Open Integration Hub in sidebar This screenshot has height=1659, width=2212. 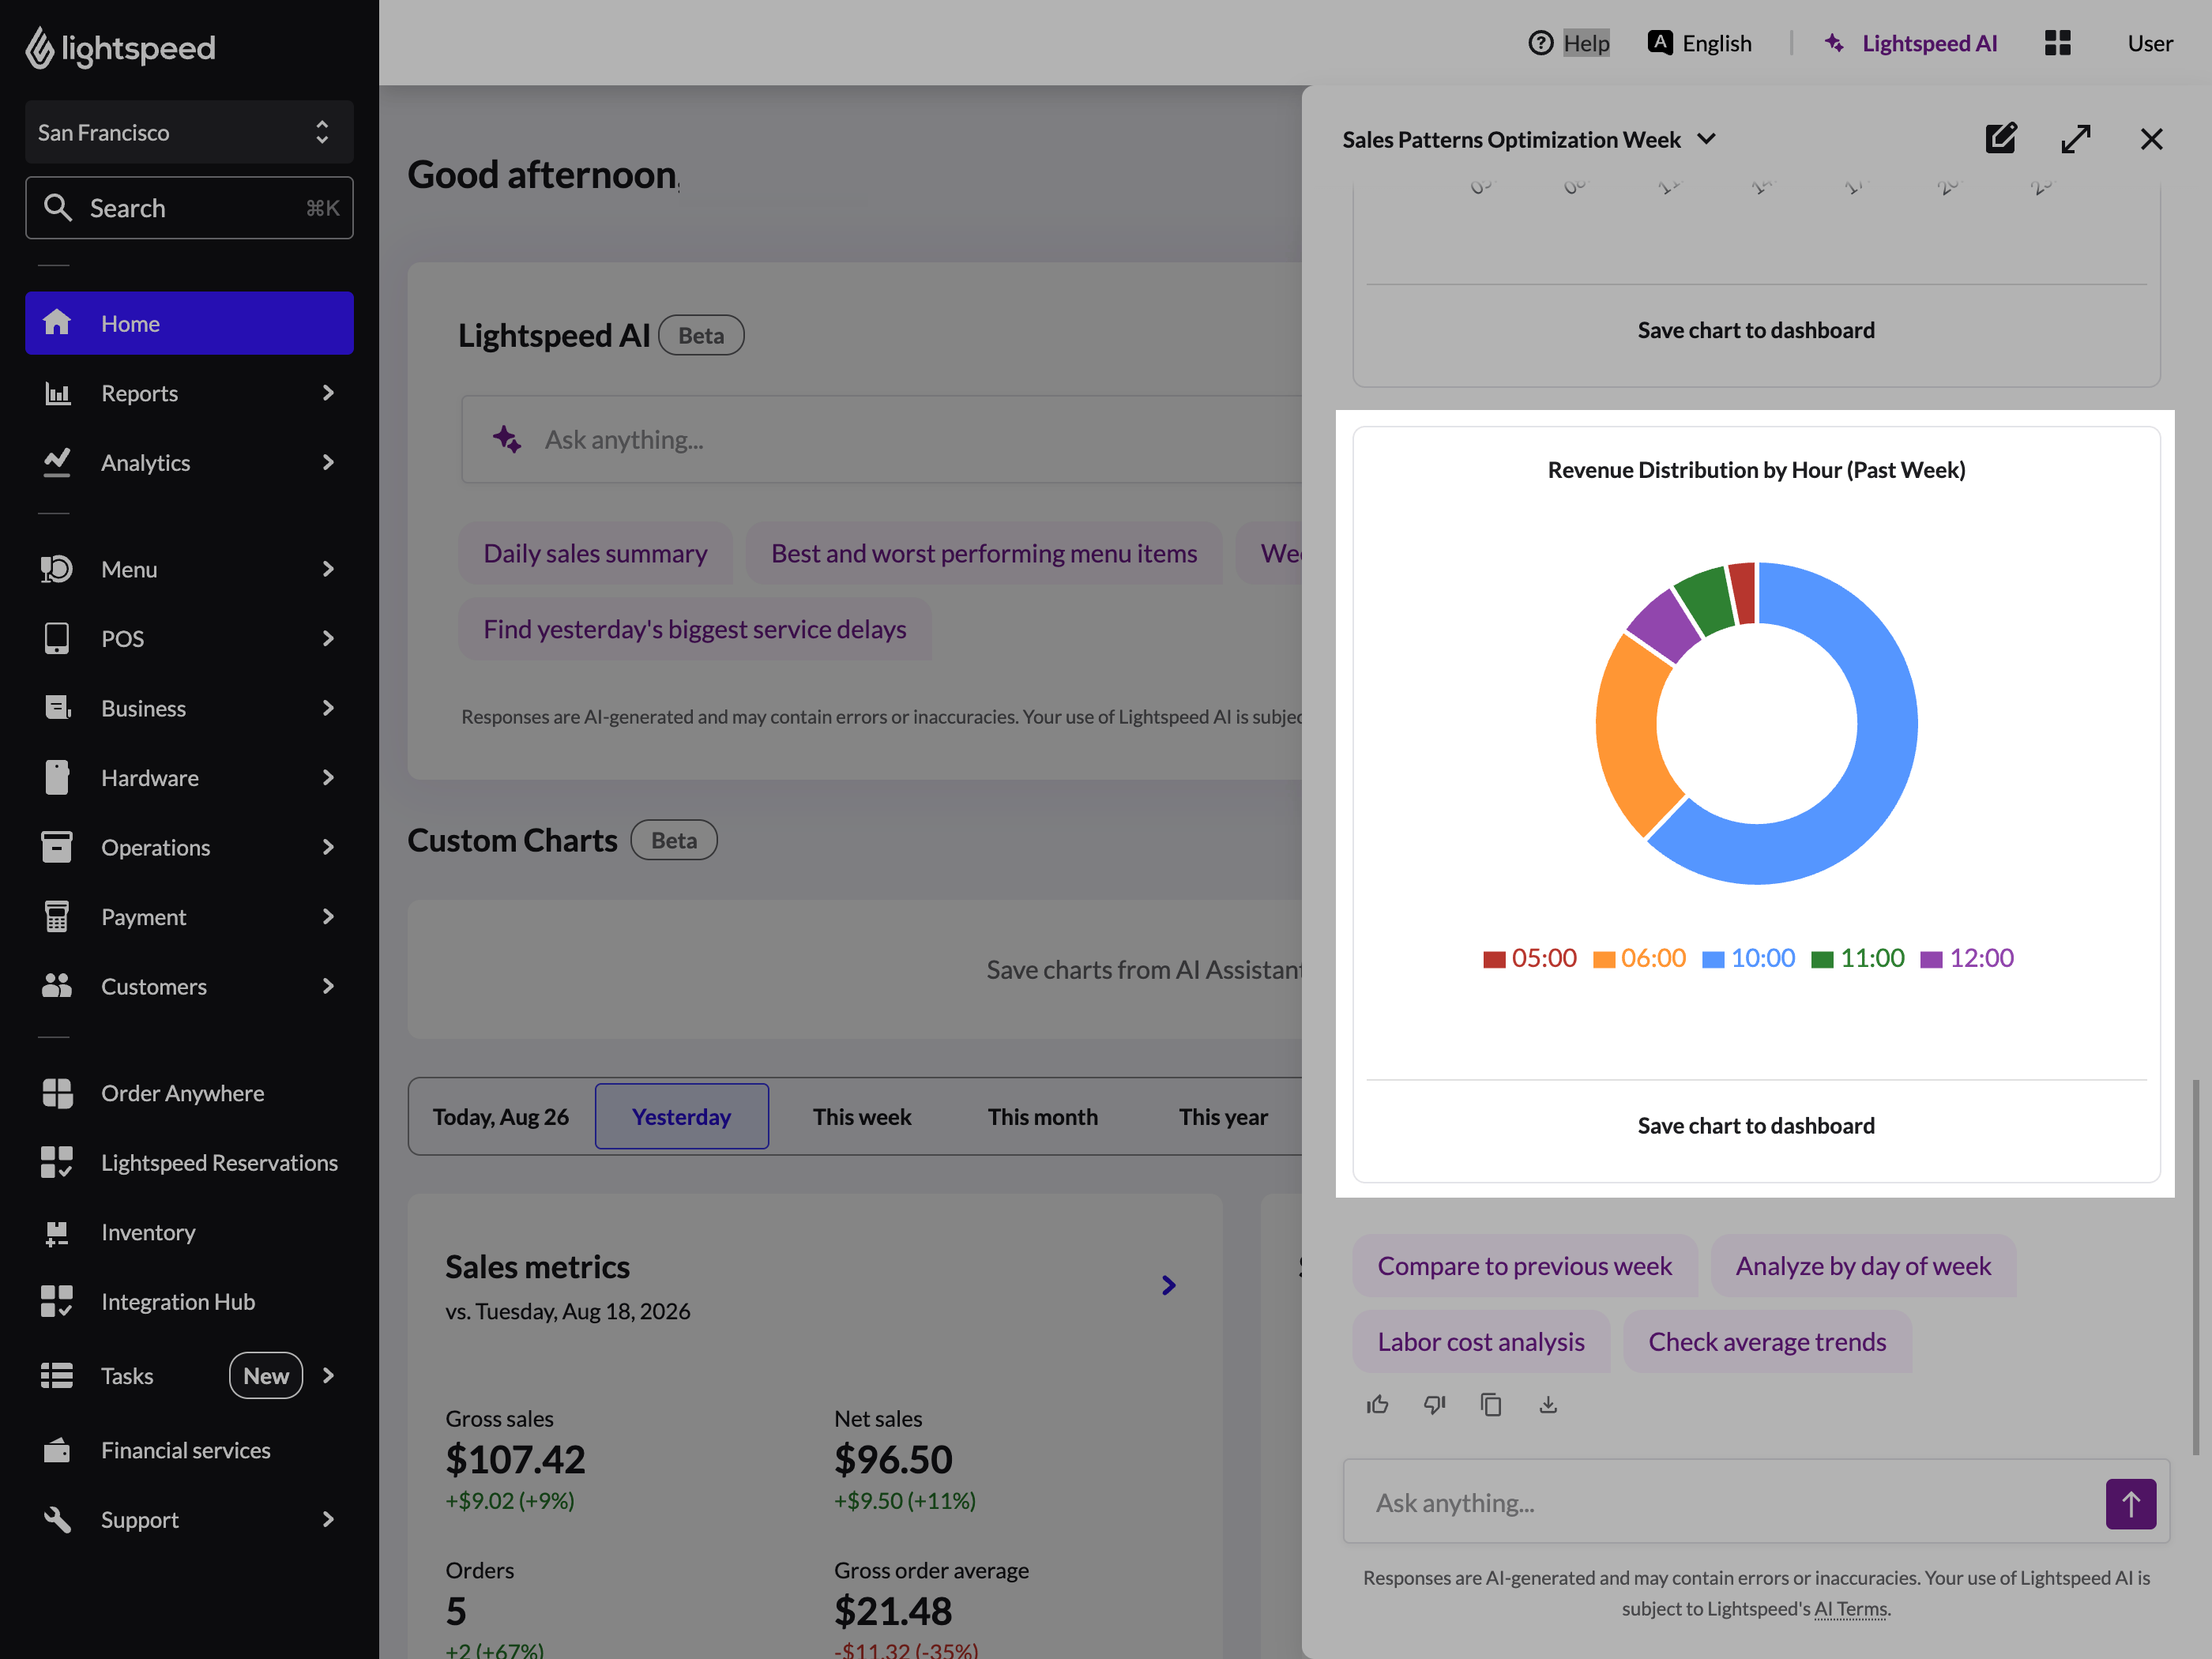pos(189,1301)
